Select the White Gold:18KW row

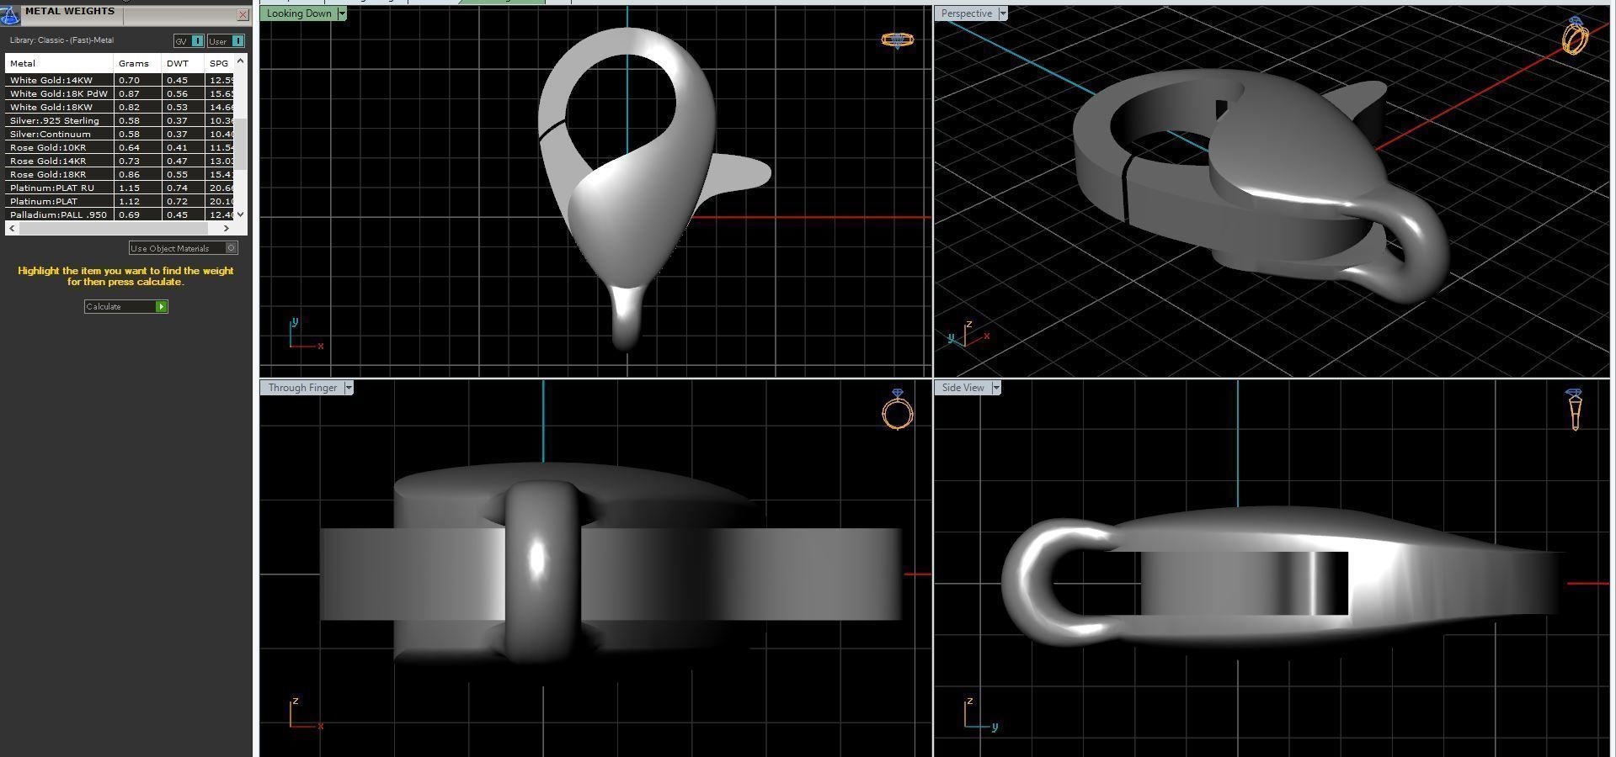(x=120, y=107)
